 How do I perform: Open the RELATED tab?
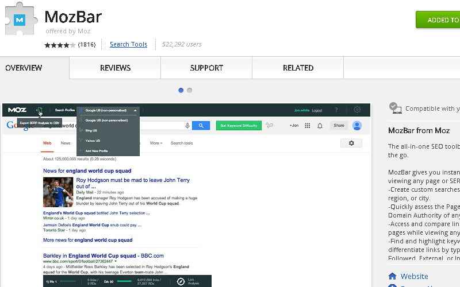coord(298,68)
